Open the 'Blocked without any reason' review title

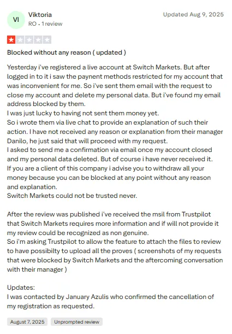(x=67, y=52)
